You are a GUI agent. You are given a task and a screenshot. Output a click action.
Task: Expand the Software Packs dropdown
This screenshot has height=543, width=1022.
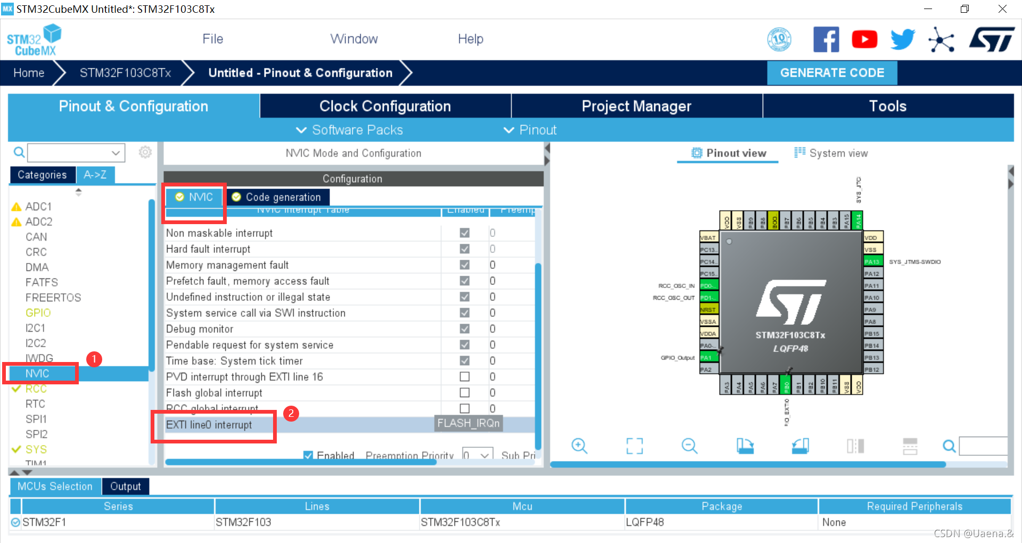[x=349, y=130]
